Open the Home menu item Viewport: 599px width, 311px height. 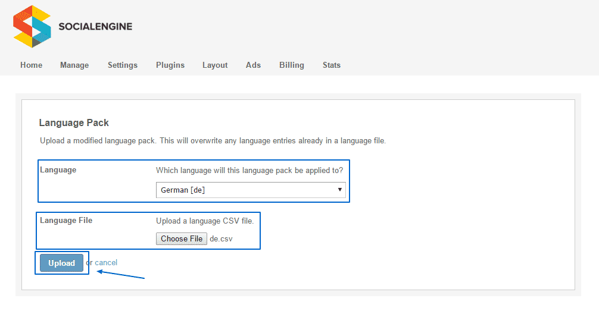coord(31,65)
